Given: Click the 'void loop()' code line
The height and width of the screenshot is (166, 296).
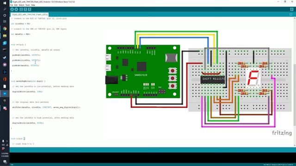Looking at the screenshot, I should tap(18, 138).
